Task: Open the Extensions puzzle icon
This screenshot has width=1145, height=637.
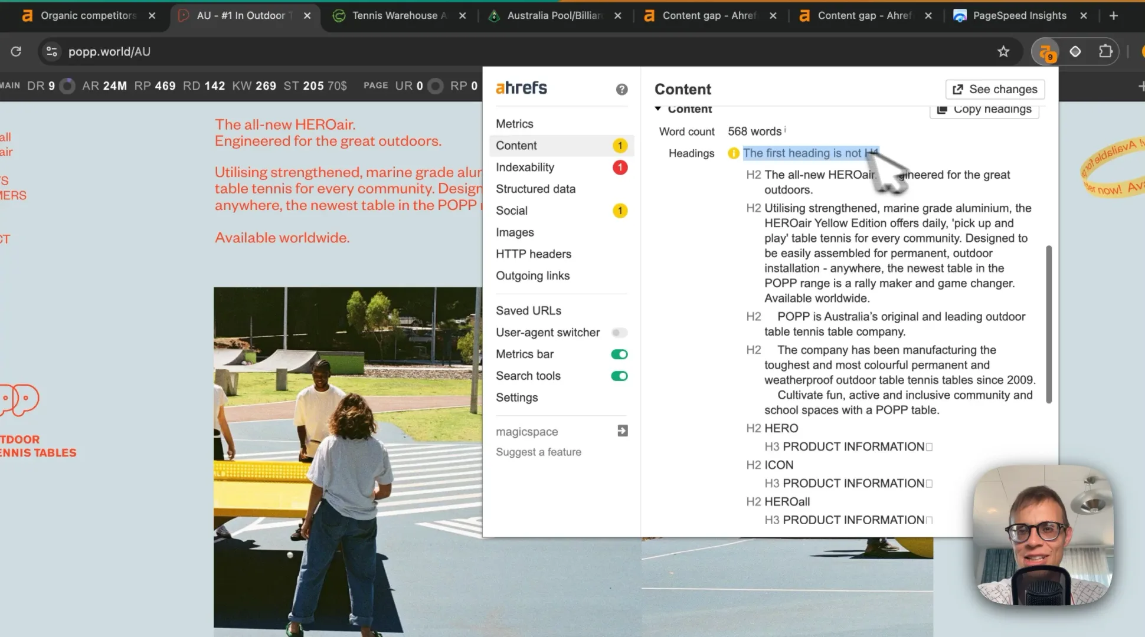Action: (1105, 51)
